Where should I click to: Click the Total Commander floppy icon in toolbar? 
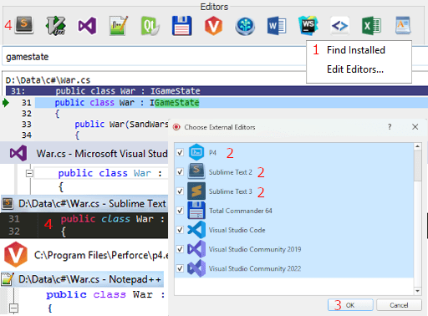click(x=182, y=26)
